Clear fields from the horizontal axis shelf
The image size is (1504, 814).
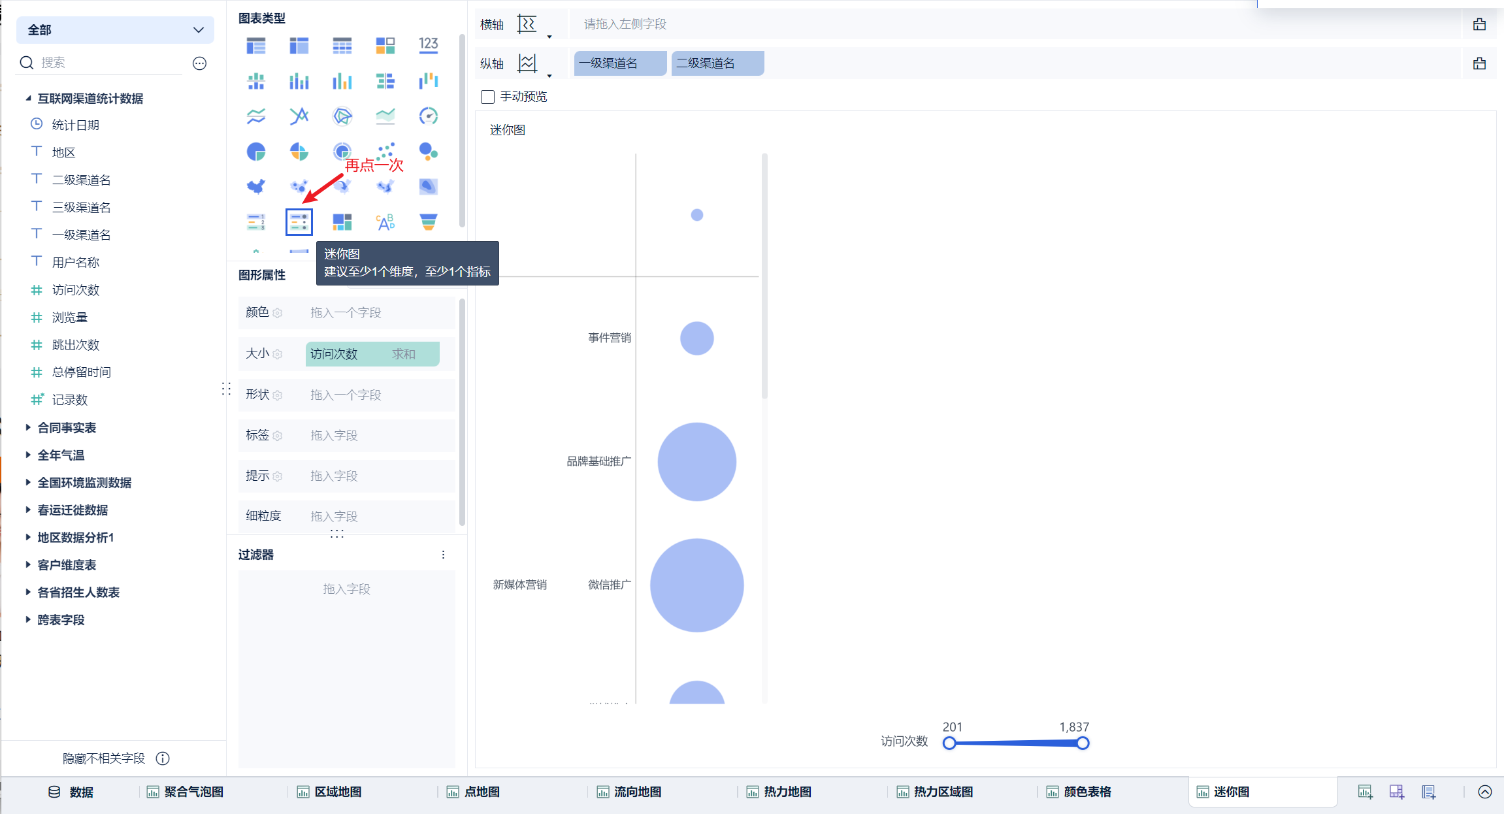1479,24
